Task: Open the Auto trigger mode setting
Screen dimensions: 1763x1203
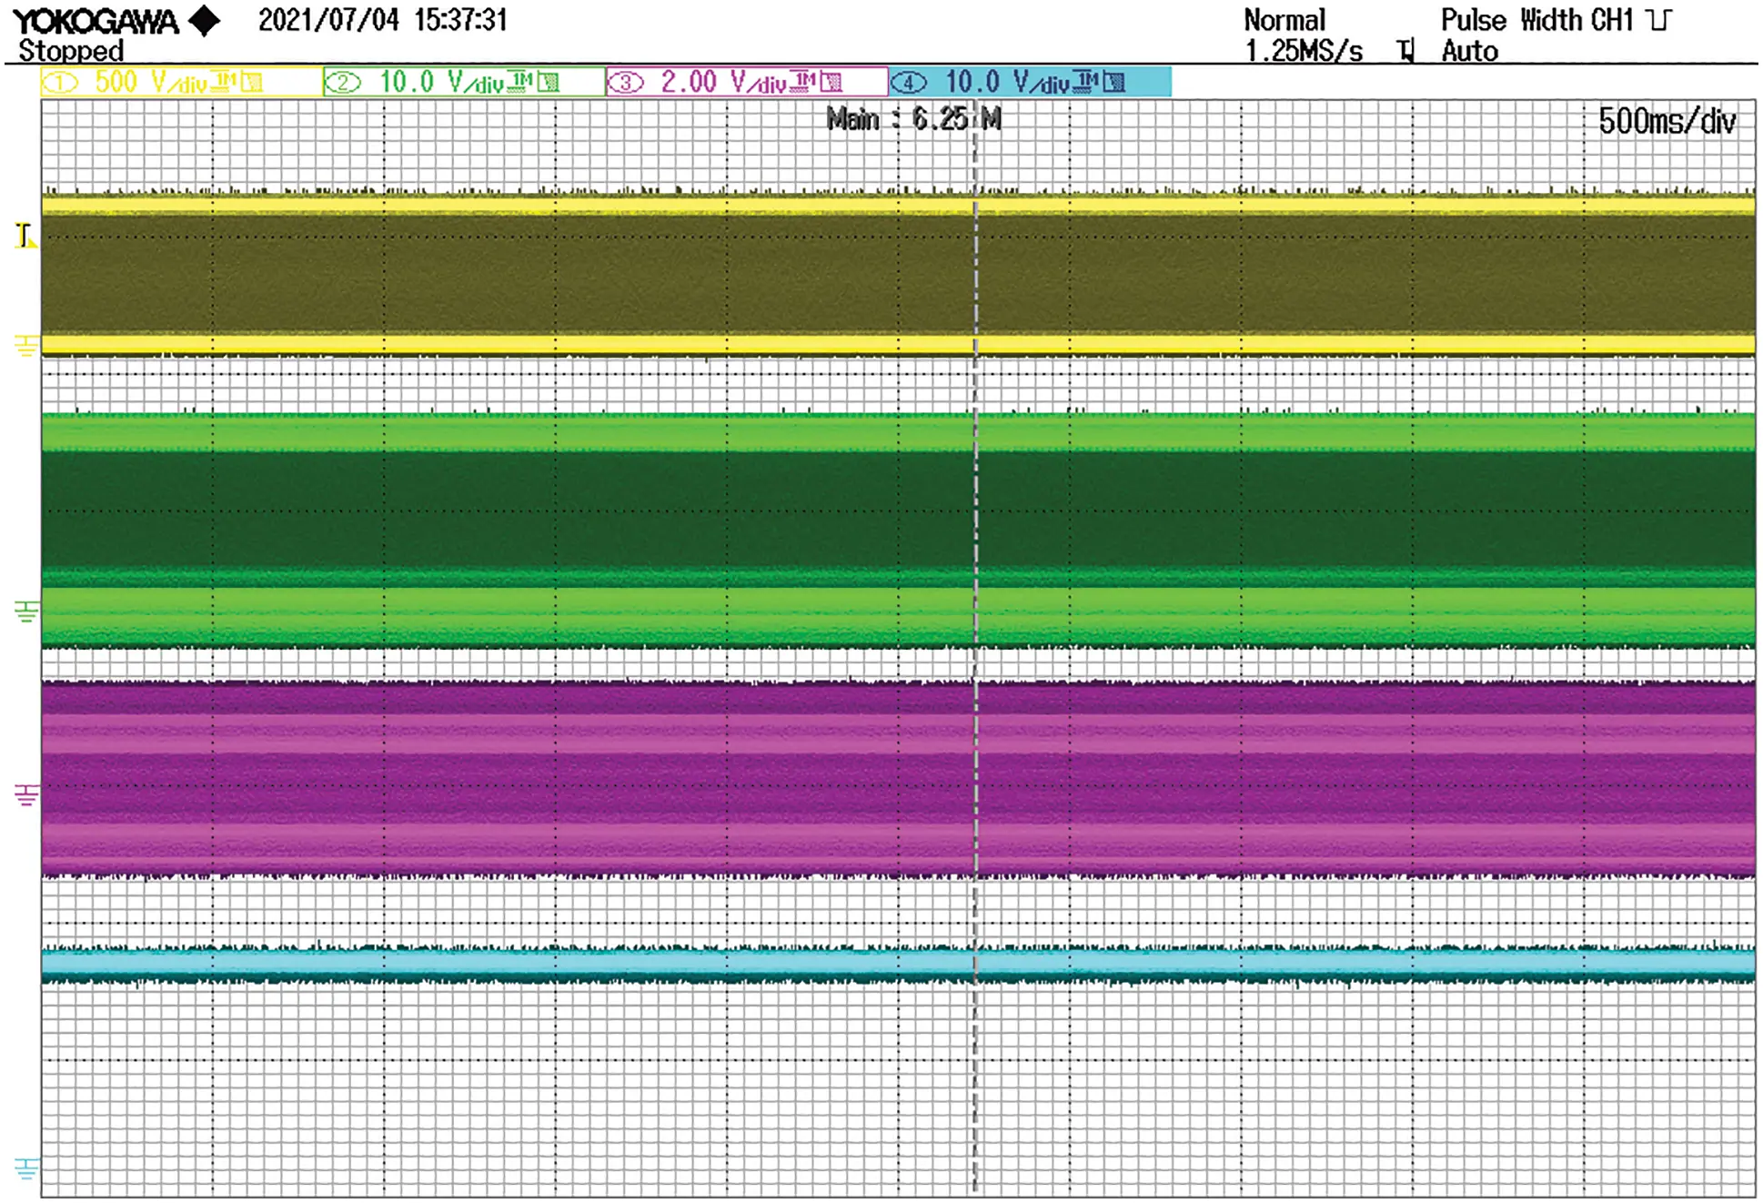Action: tap(1469, 51)
